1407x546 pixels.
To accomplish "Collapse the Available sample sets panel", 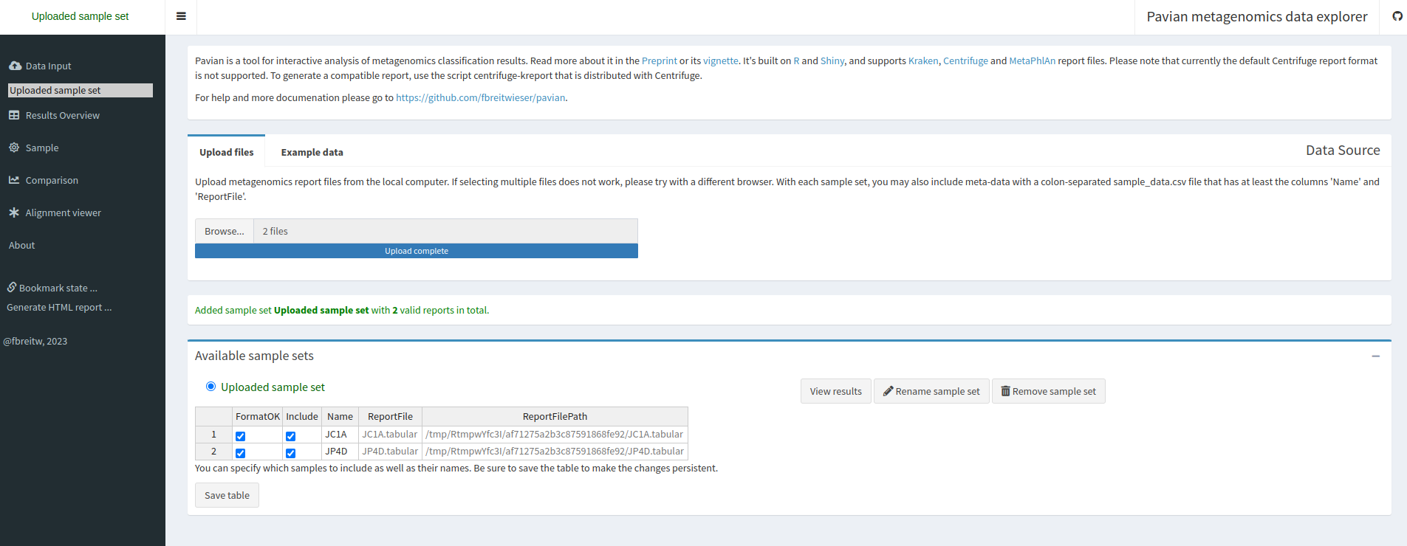I will coord(1375,356).
